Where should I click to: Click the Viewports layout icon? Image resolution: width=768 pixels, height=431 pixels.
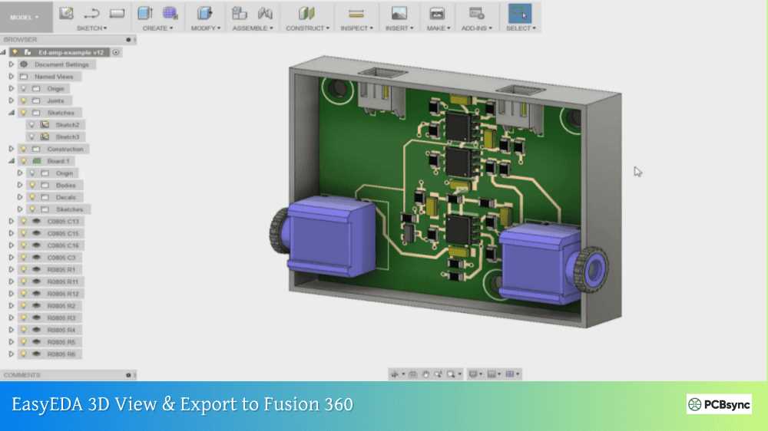pyautogui.click(x=510, y=374)
